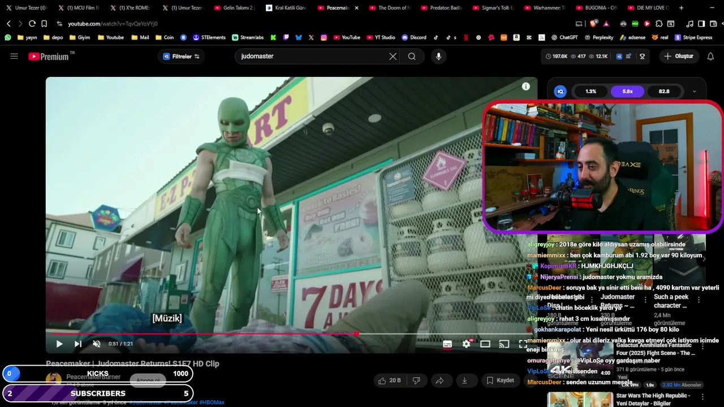Open a new browser tab
Screen dimensions: 724x407
681,8
